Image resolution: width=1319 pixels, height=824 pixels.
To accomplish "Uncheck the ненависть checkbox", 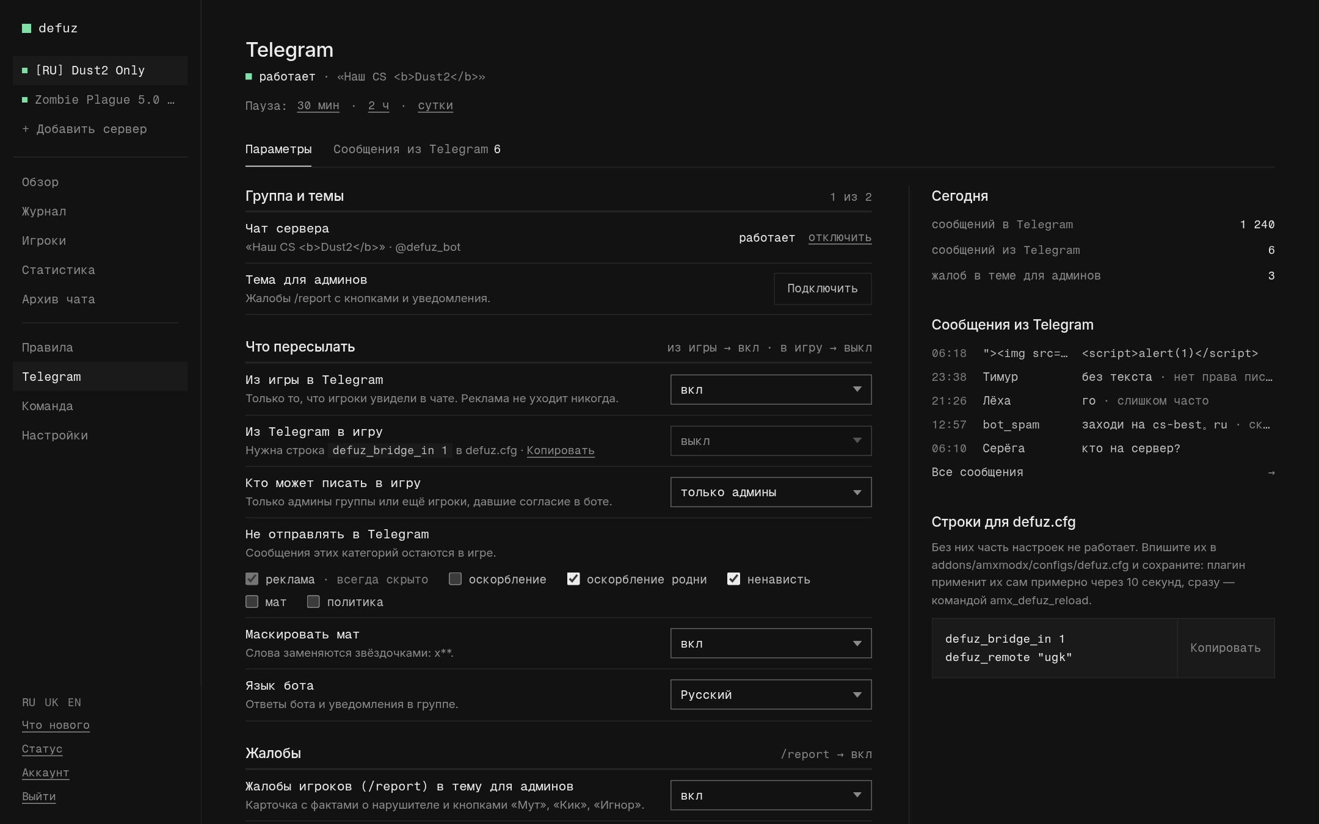I will pos(733,579).
